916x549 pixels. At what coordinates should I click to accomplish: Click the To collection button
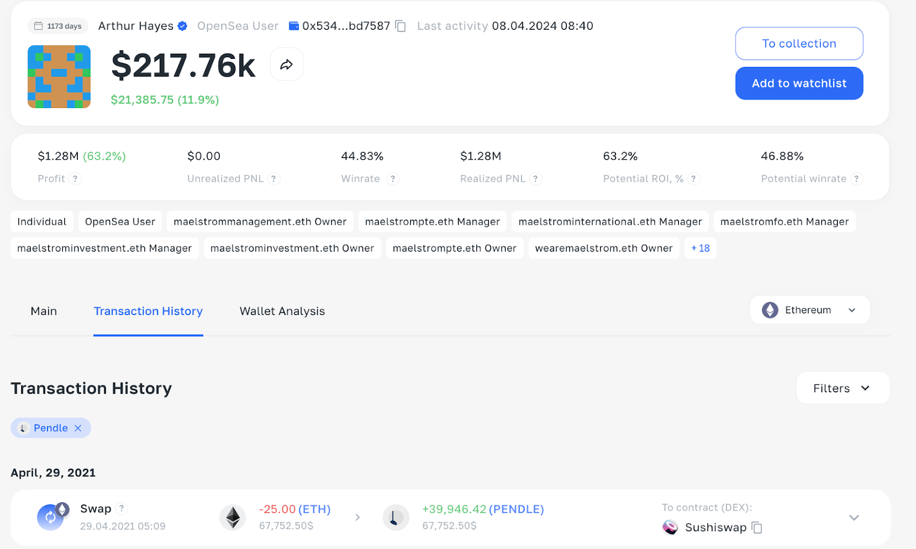[799, 43]
